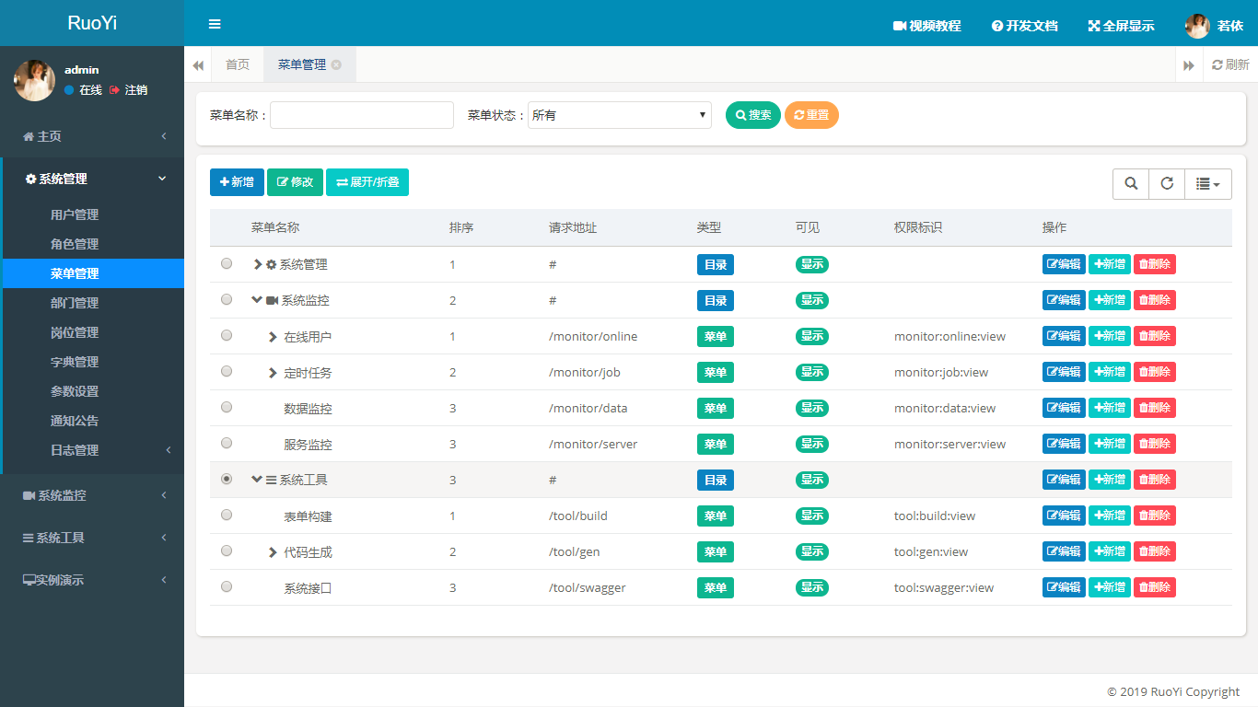1258x707 pixels.
Task: Click the admin avatar in the sidebar
Action: tap(34, 80)
